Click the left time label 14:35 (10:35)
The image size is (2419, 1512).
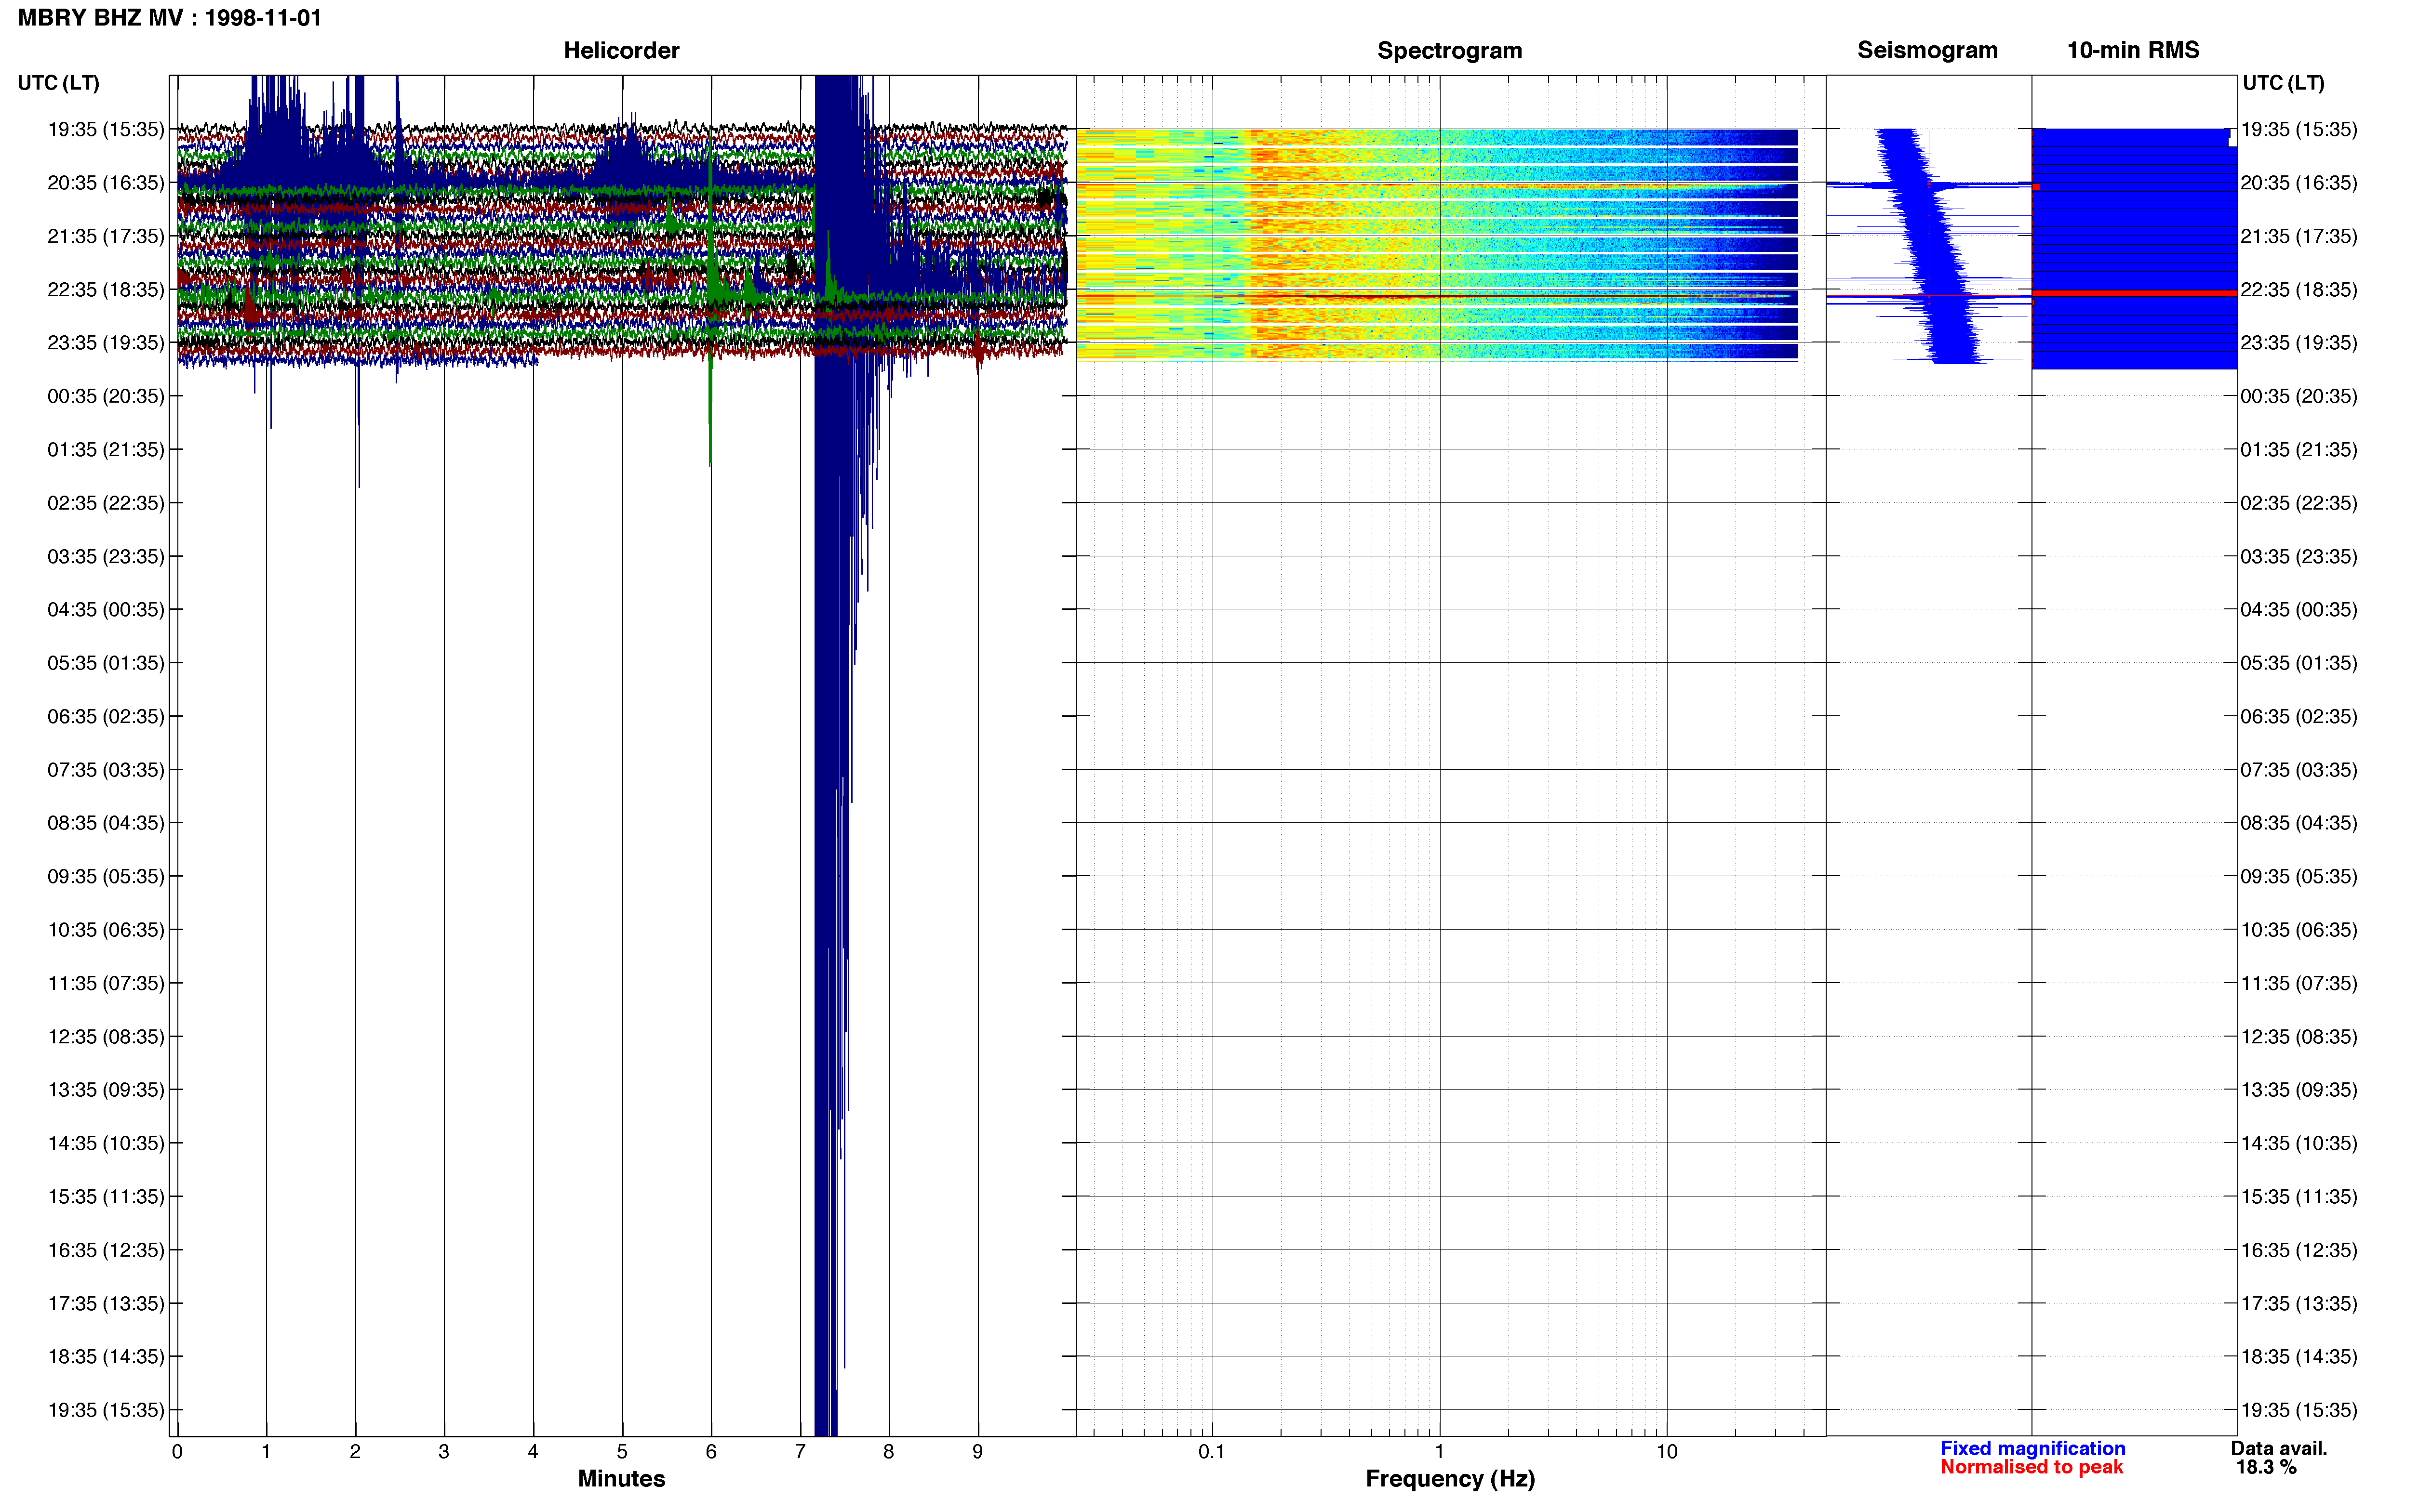(106, 1143)
